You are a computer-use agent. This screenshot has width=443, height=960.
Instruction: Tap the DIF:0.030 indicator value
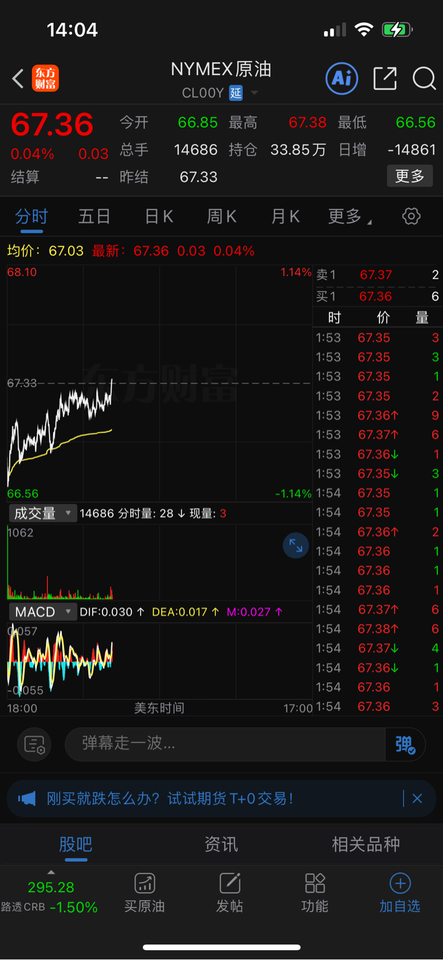(112, 612)
